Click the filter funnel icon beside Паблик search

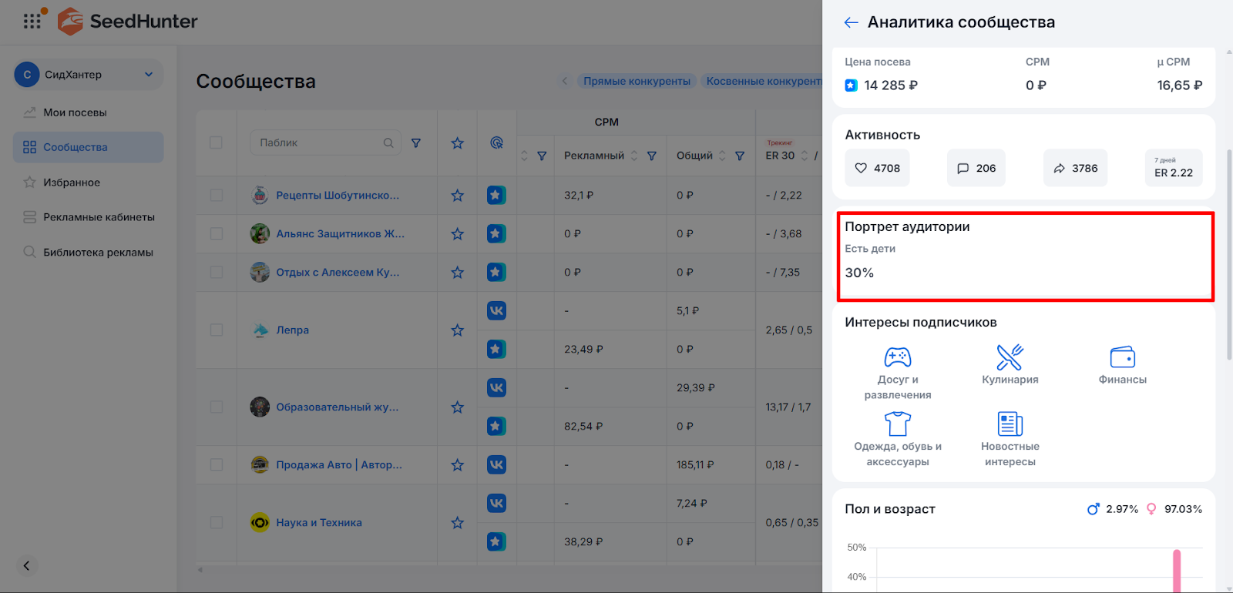(x=416, y=143)
